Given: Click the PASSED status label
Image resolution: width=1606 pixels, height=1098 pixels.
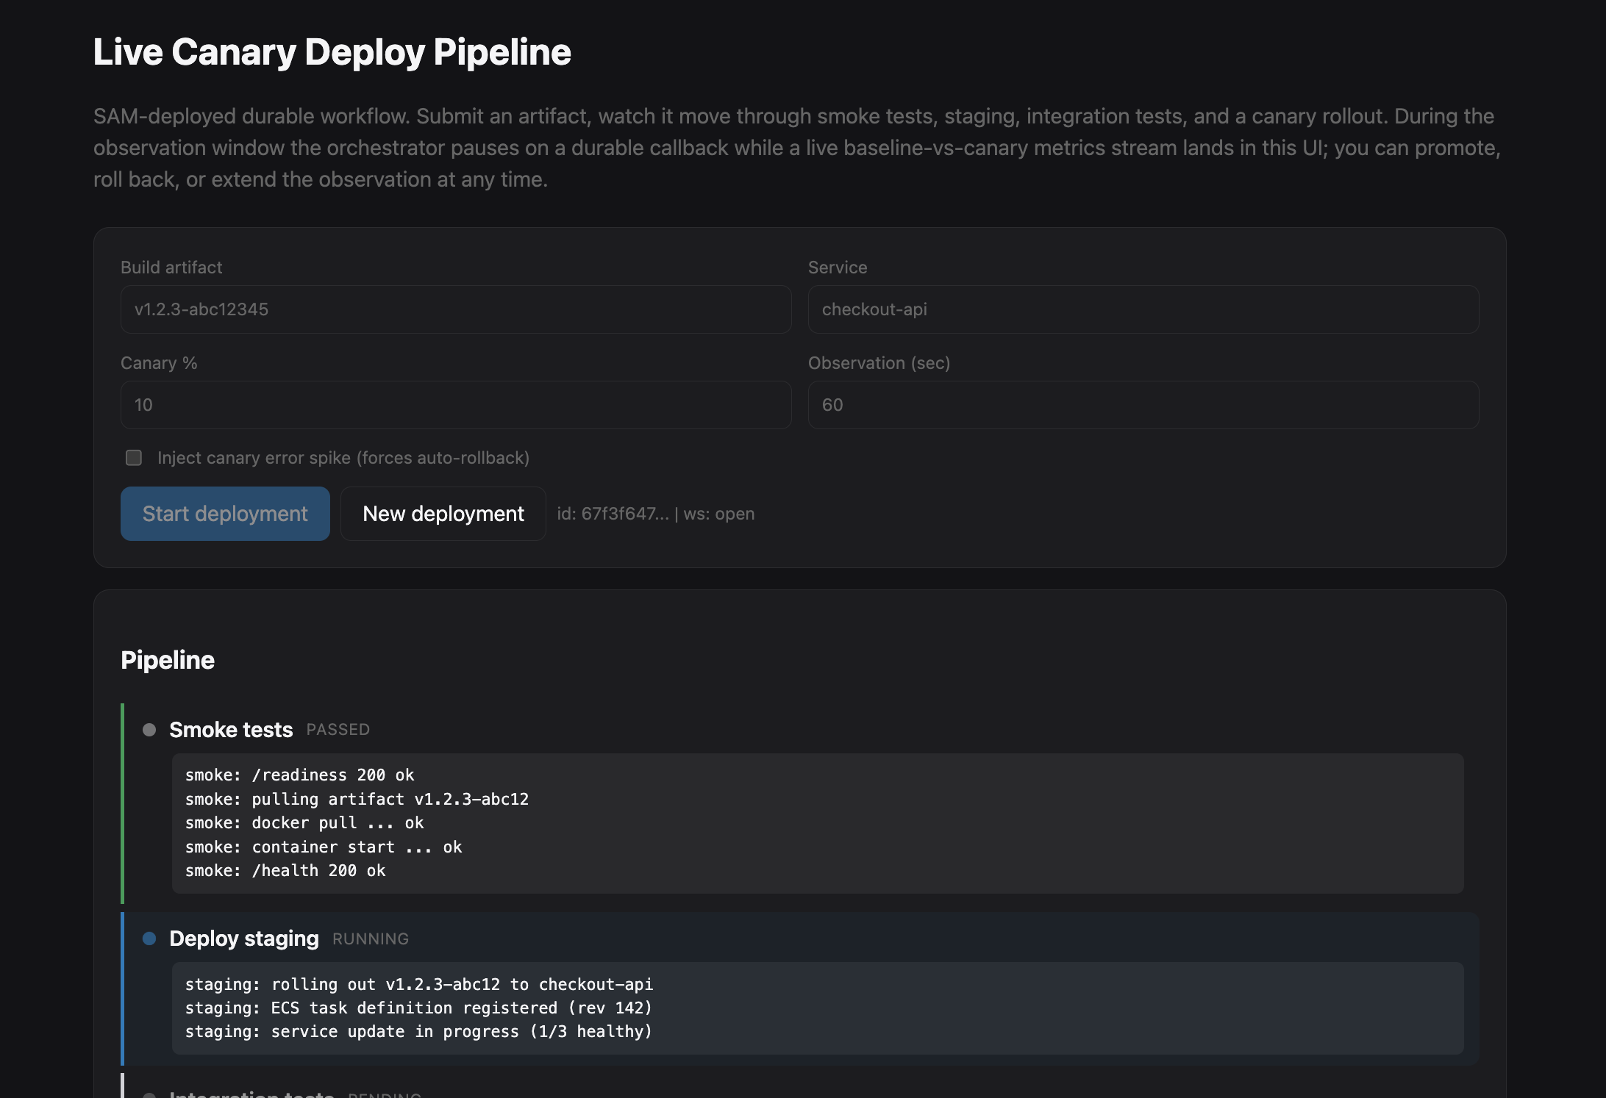Looking at the screenshot, I should click(x=338, y=730).
